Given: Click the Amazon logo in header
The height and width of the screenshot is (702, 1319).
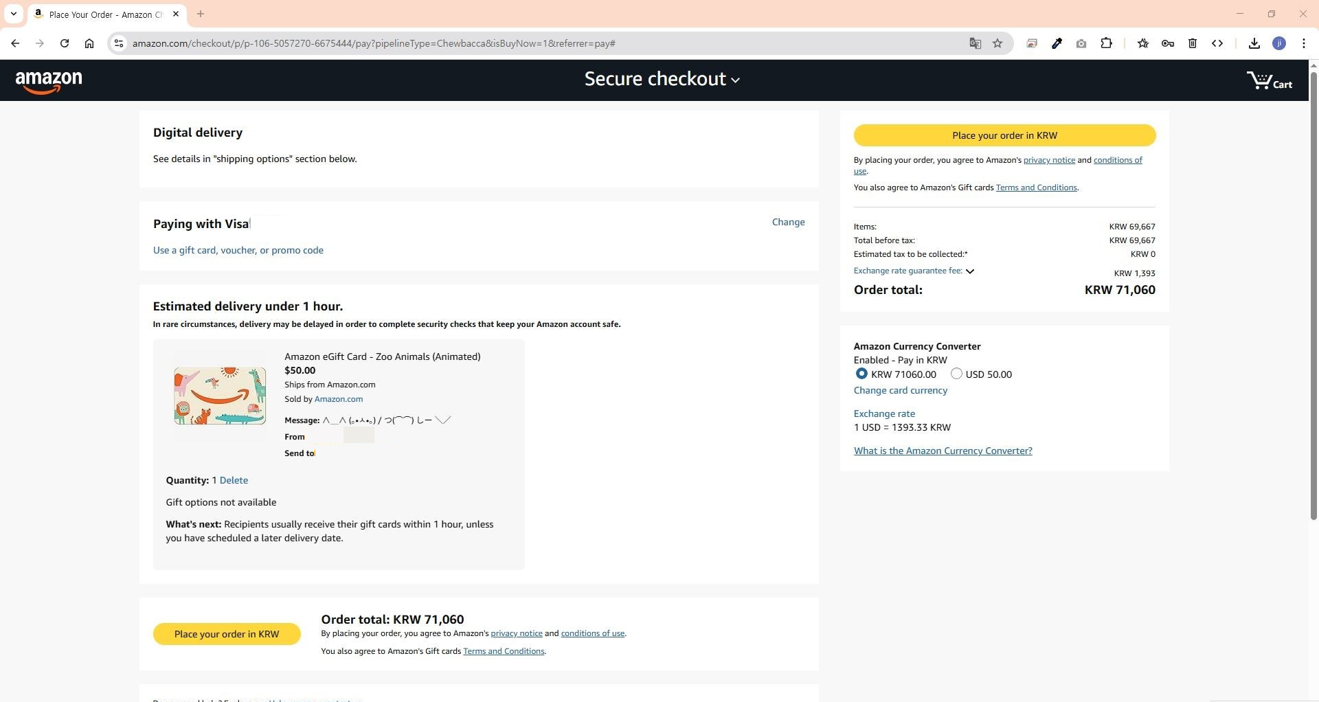Looking at the screenshot, I should tap(49, 81).
